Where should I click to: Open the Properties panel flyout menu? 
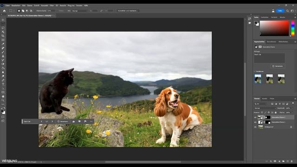coord(295,42)
